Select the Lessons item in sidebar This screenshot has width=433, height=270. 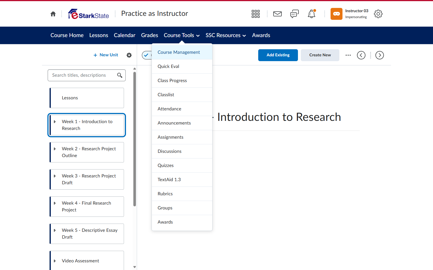pos(87,98)
